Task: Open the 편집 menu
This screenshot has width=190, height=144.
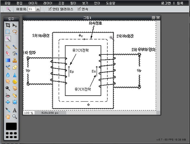Action: [20, 3]
